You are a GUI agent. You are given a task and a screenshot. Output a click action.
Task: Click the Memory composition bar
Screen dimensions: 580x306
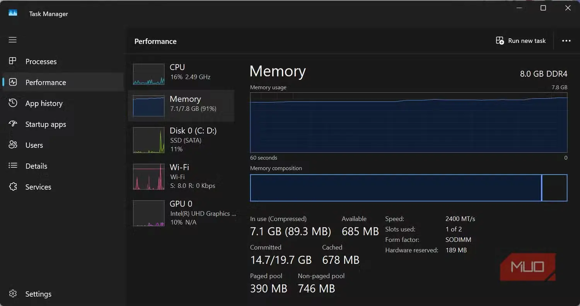pos(409,188)
